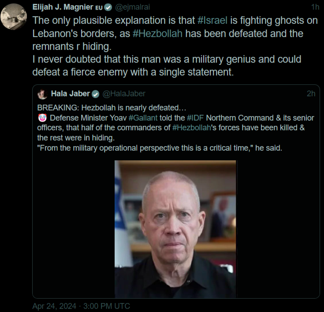Open the #Hezbollah hashtag in main tweet
The height and width of the screenshot is (312, 324).
[157, 34]
